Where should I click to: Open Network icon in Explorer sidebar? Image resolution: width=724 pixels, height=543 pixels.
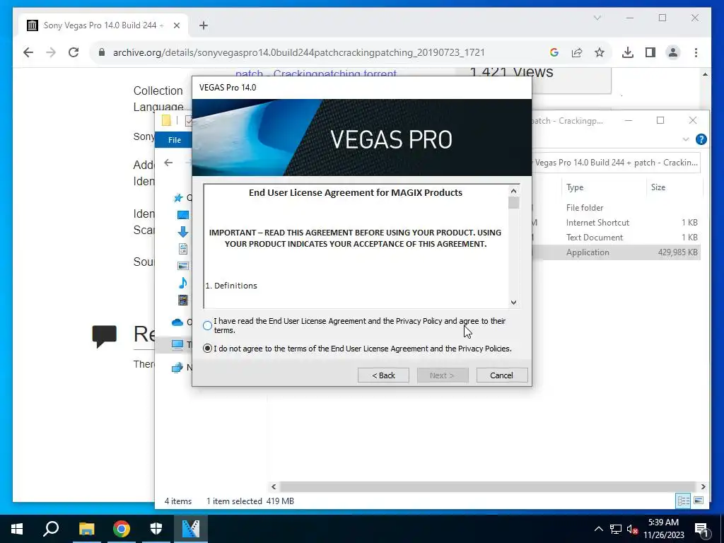(177, 368)
